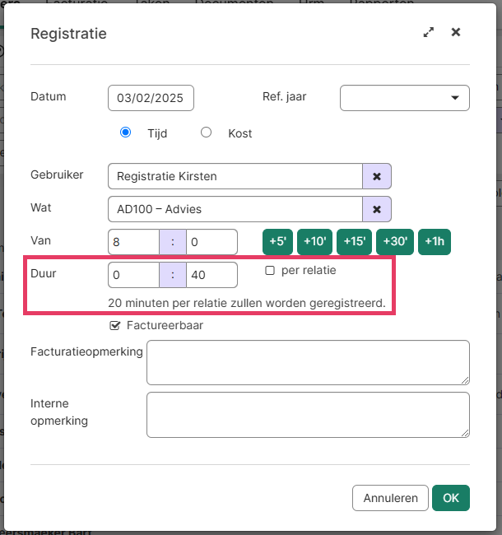Open the Wat combo box
The height and width of the screenshot is (535, 502).
[235, 209]
